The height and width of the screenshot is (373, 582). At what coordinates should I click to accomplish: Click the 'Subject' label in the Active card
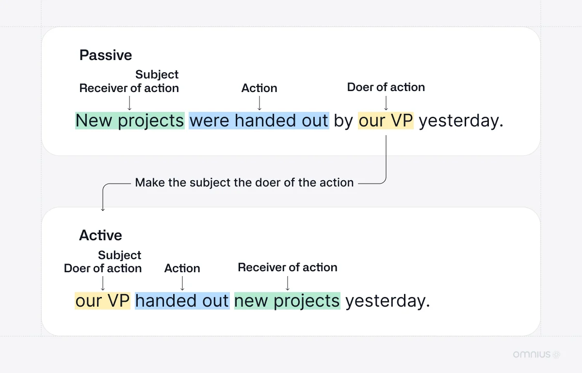(120, 255)
